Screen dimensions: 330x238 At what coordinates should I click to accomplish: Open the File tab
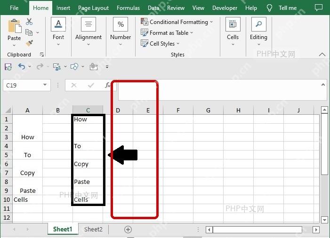pos(14,8)
